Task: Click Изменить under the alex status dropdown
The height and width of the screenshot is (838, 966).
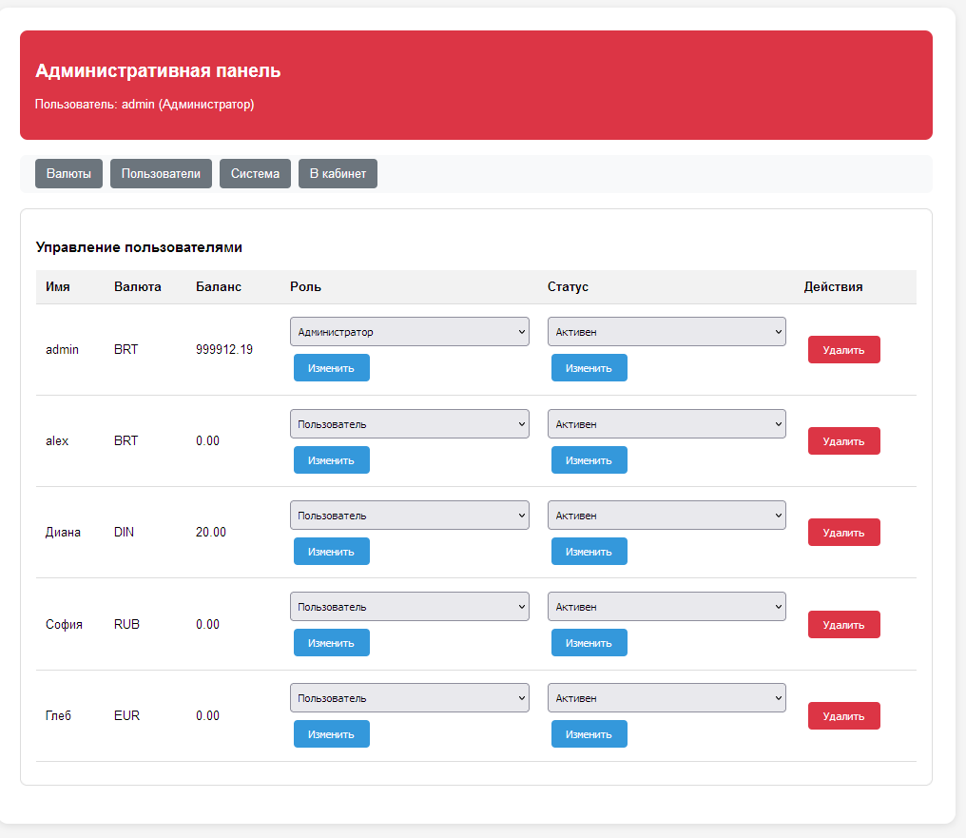Action: (589, 460)
